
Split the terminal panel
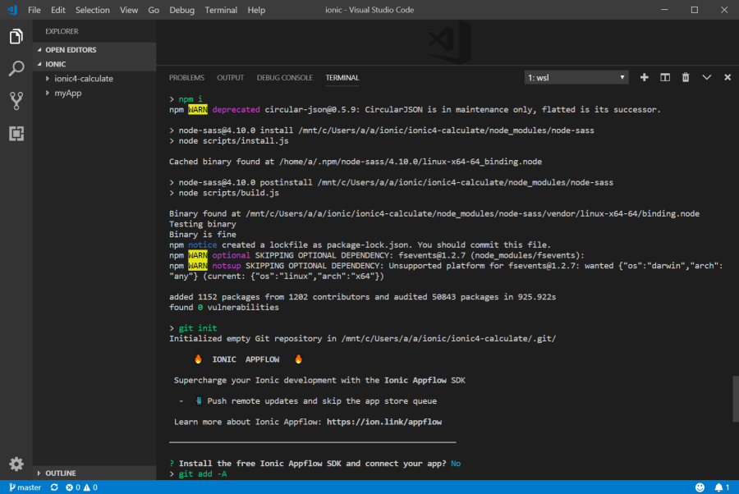(664, 77)
